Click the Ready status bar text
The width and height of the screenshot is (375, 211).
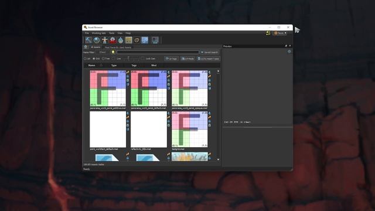point(86,169)
